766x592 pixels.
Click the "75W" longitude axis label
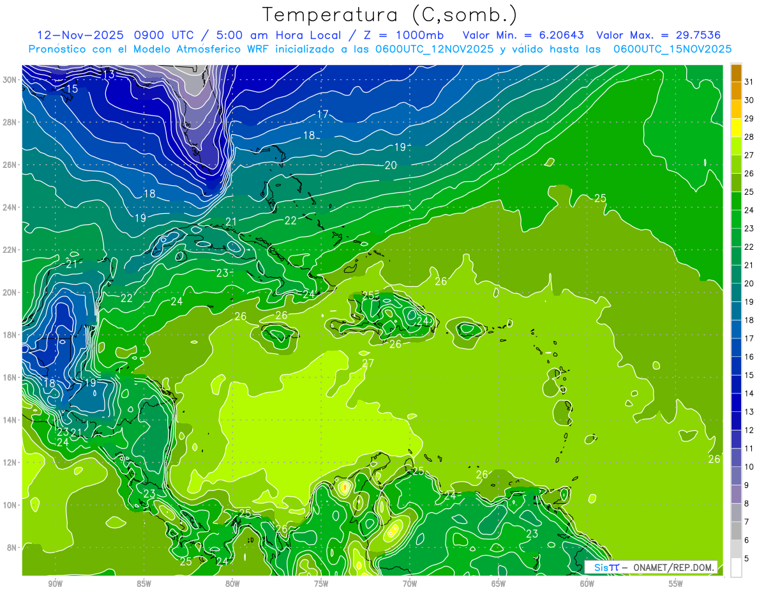pos(321,583)
